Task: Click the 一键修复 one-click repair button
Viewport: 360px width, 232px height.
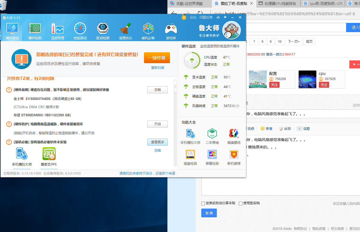Action: point(157,58)
